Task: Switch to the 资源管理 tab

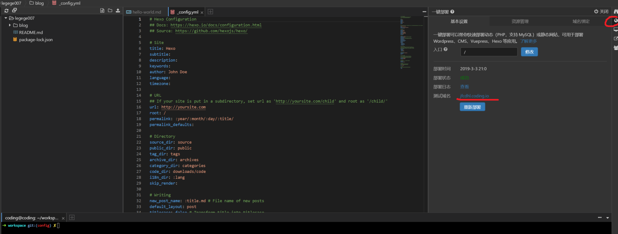Action: [x=520, y=21]
